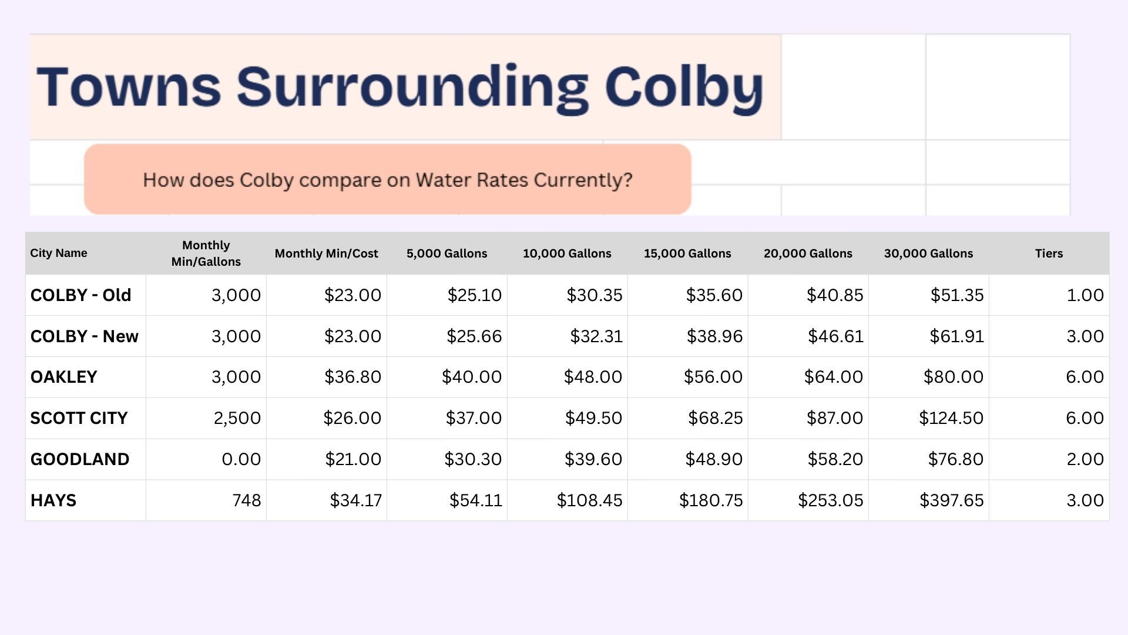Click the '30,000 Gallons' column header
The image size is (1128, 635).
(x=928, y=253)
